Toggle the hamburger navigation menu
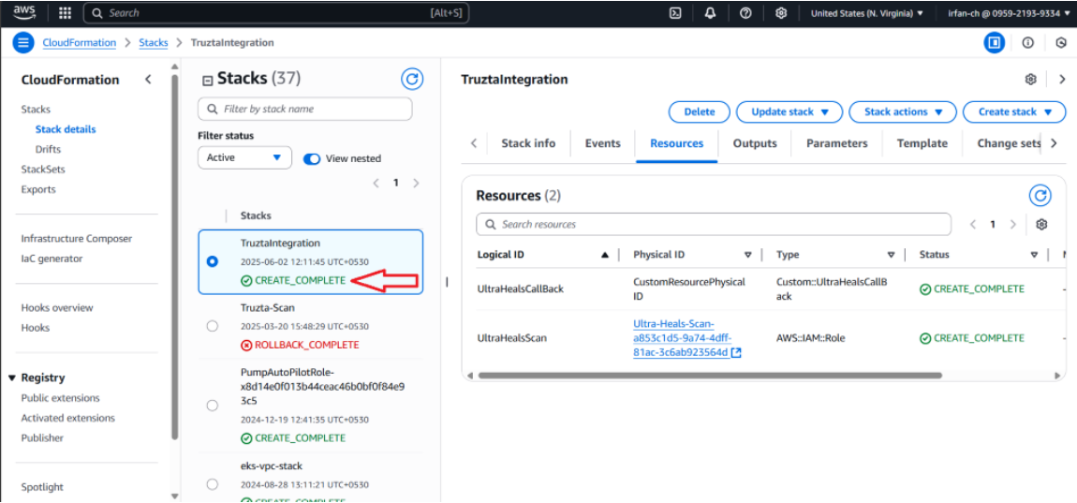This screenshot has width=1077, height=503. point(23,42)
